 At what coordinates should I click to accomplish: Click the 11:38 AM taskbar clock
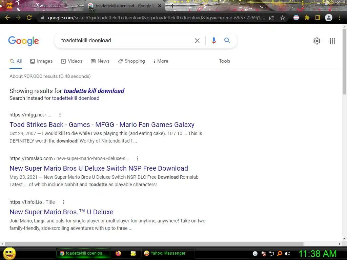pyautogui.click(x=318, y=254)
